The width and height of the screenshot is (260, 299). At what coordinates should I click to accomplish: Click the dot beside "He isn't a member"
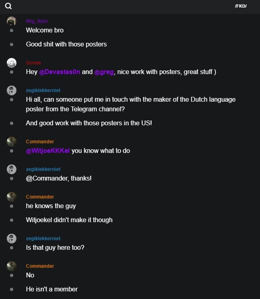coord(12,289)
